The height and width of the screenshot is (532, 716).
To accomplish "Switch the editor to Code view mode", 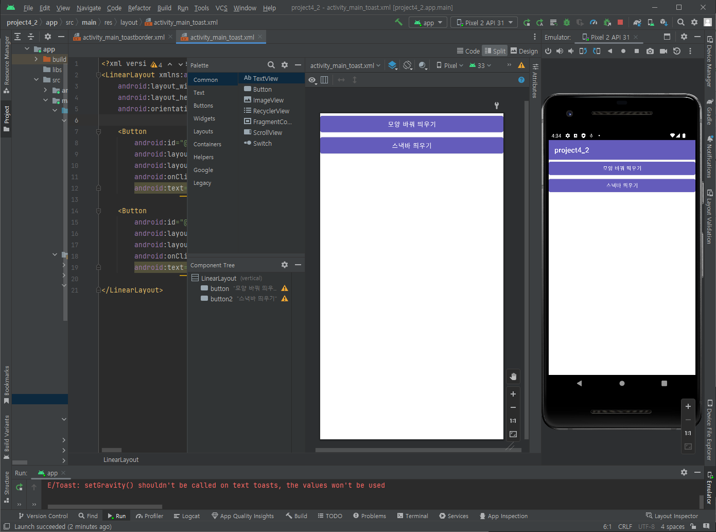I will 468,51.
